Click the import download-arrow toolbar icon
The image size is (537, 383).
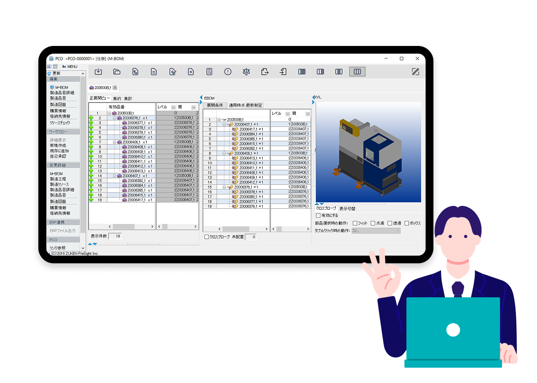98,72
